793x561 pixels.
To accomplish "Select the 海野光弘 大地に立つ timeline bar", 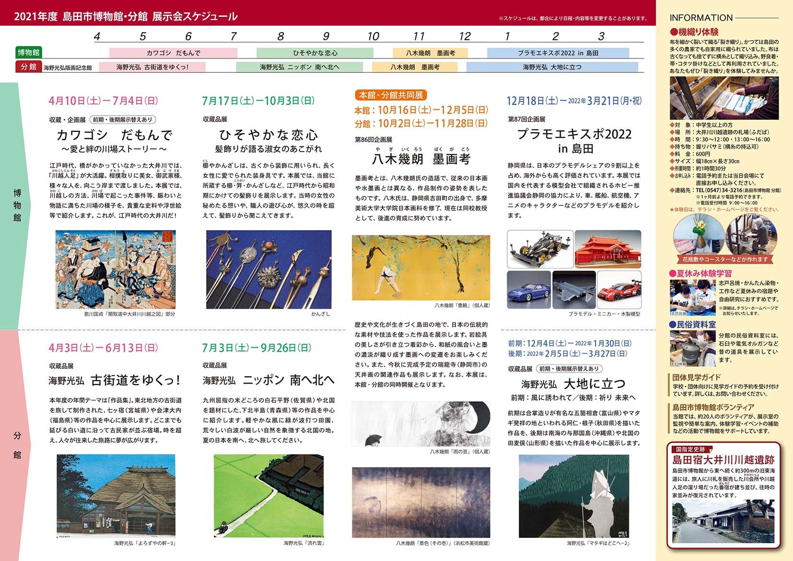I will [552, 67].
